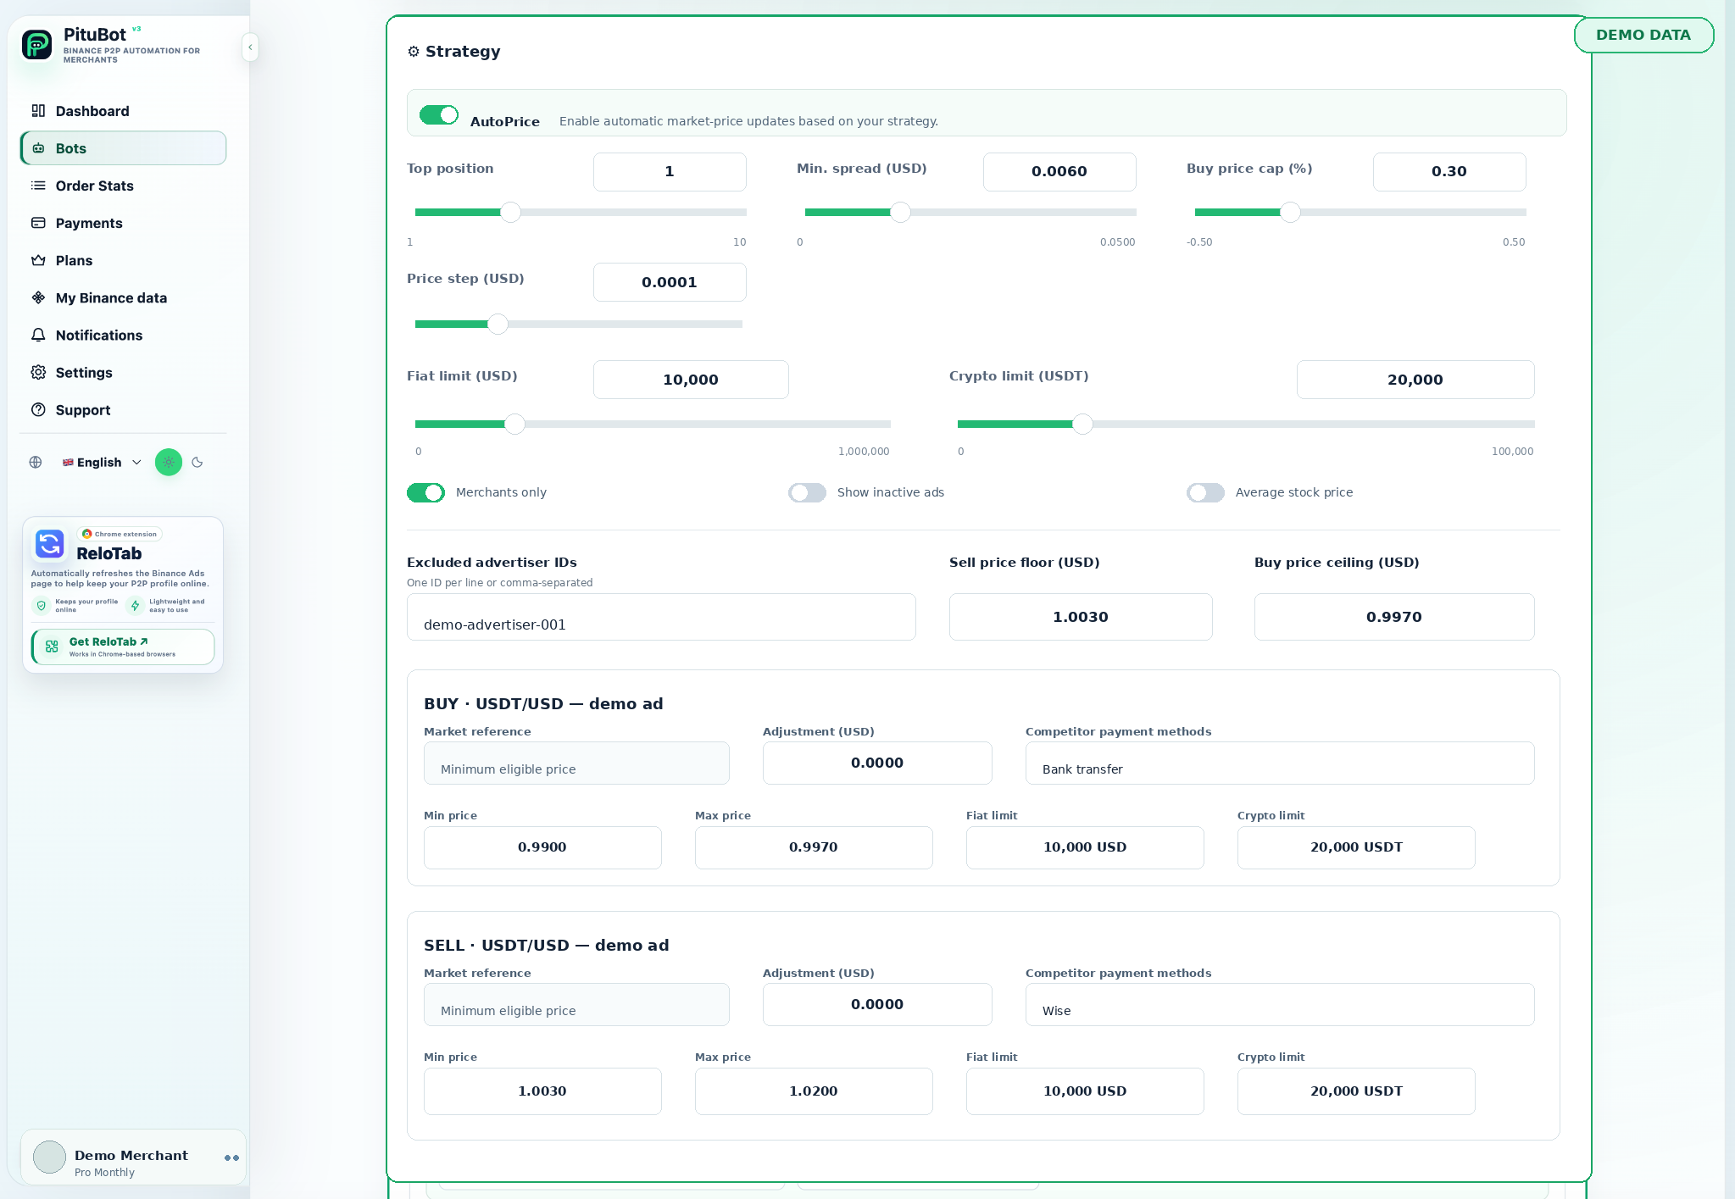The width and height of the screenshot is (1735, 1199).
Task: Click the BUY ad Min price field
Action: pyautogui.click(x=542, y=847)
